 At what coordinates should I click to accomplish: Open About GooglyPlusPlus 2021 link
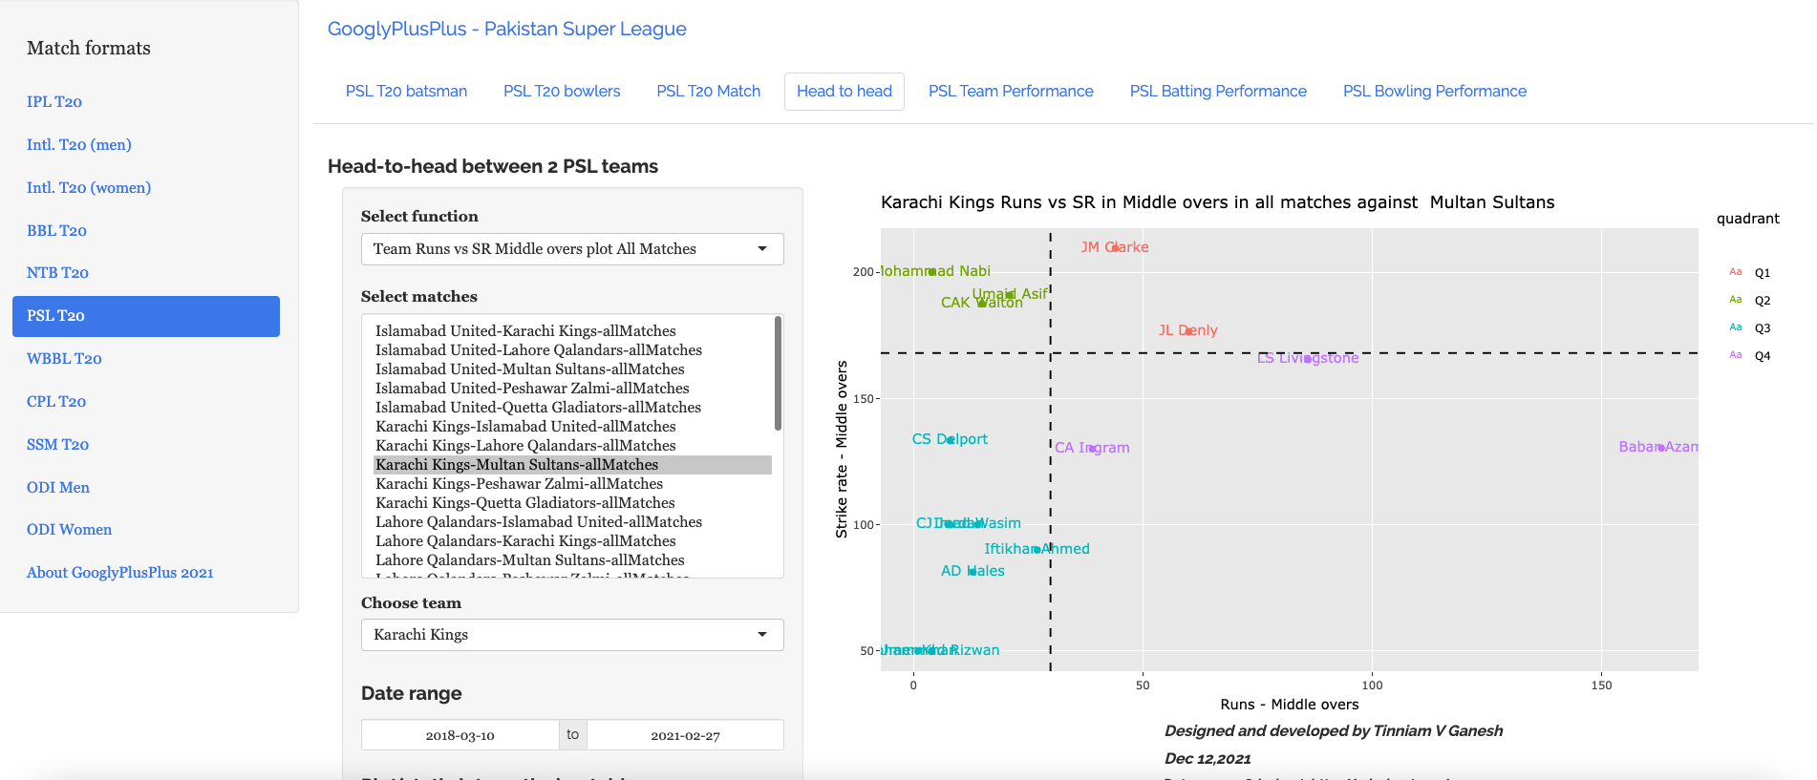120,573
